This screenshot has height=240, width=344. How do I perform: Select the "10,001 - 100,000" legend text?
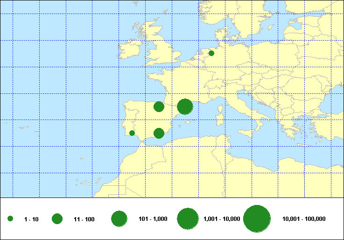pyautogui.click(x=304, y=219)
